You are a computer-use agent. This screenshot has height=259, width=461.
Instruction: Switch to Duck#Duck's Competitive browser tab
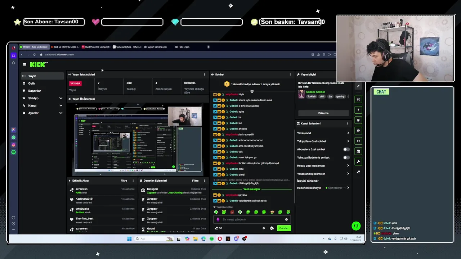pos(95,47)
